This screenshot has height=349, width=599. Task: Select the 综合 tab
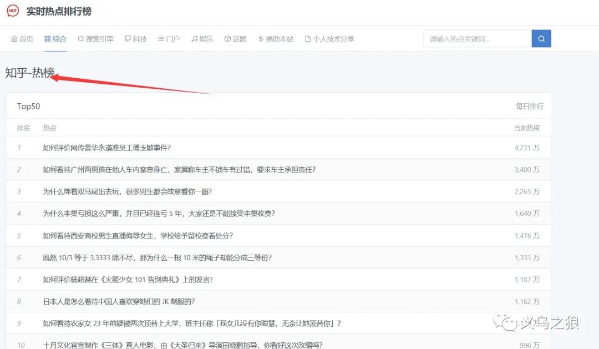pos(55,39)
